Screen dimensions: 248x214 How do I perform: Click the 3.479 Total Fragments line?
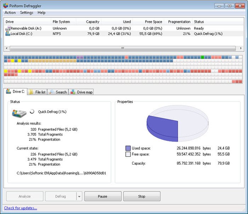point(45,159)
